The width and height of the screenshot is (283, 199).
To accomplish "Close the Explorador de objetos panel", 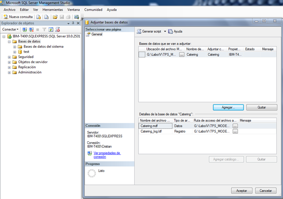I will (x=78, y=23).
